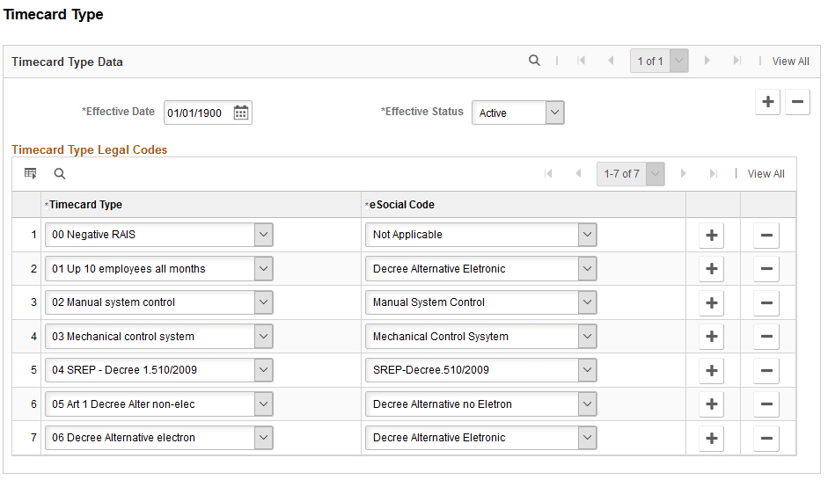This screenshot has height=480, width=828.
Task: Click the find icon in Legal Codes grid
Action: point(60,173)
